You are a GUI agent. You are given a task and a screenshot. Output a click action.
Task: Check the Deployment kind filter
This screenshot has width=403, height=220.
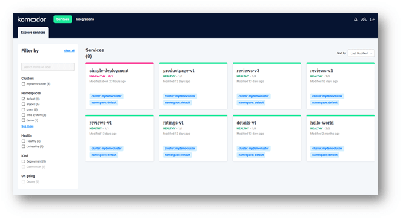coord(24,161)
